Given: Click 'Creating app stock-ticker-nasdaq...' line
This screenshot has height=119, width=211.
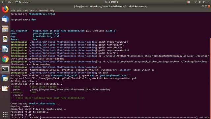Looking at the screenshot, I should pos(35,103).
